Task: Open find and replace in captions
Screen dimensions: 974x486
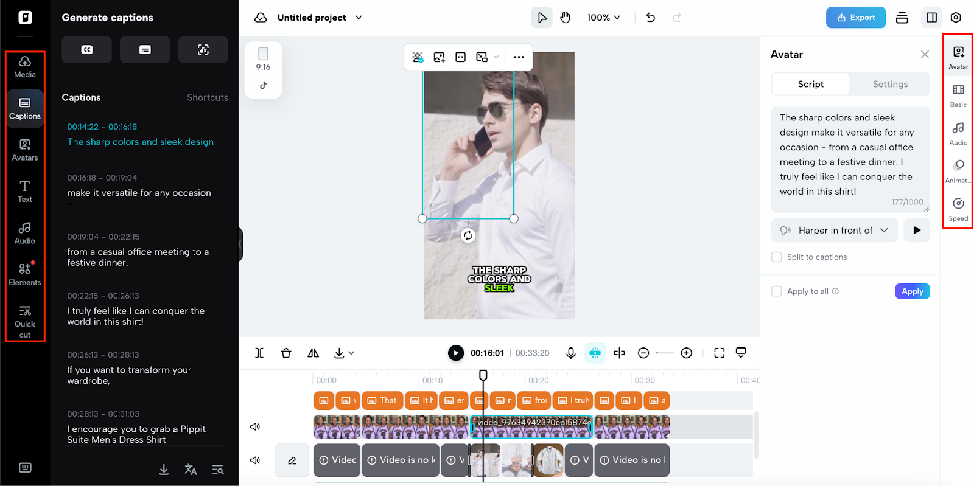Action: (x=218, y=470)
